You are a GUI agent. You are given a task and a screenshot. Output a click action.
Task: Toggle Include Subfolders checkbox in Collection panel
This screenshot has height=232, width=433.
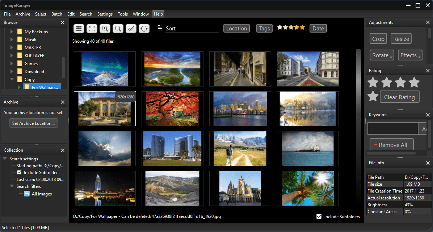[x=19, y=173]
